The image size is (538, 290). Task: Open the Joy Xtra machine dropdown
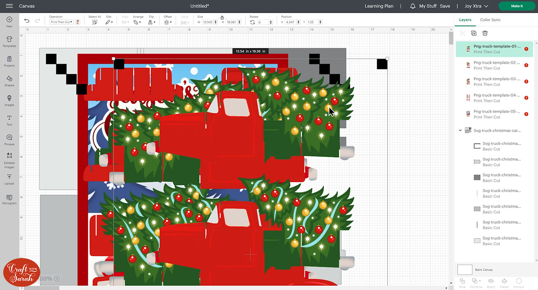click(476, 6)
